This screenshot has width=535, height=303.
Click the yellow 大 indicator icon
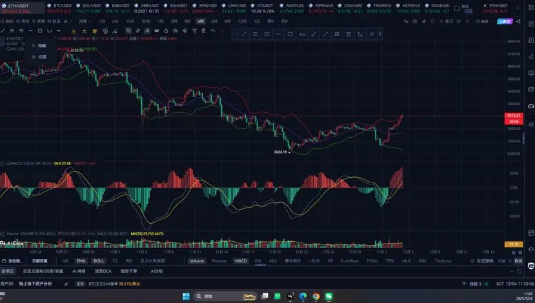tap(85, 32)
